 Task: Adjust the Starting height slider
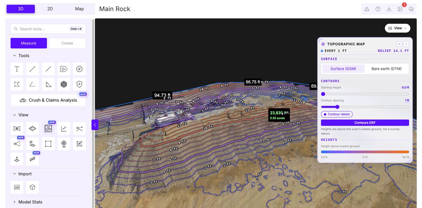[365, 94]
